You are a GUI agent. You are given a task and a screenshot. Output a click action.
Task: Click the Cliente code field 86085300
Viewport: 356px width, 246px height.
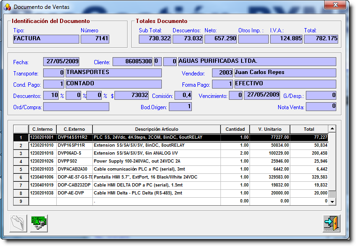132,61
